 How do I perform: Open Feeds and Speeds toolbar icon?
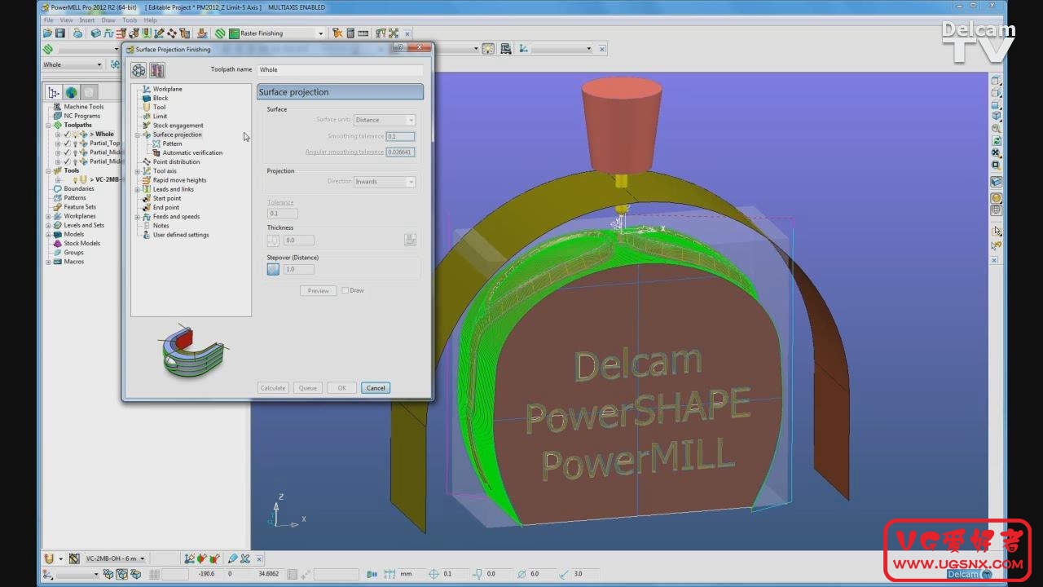108,33
